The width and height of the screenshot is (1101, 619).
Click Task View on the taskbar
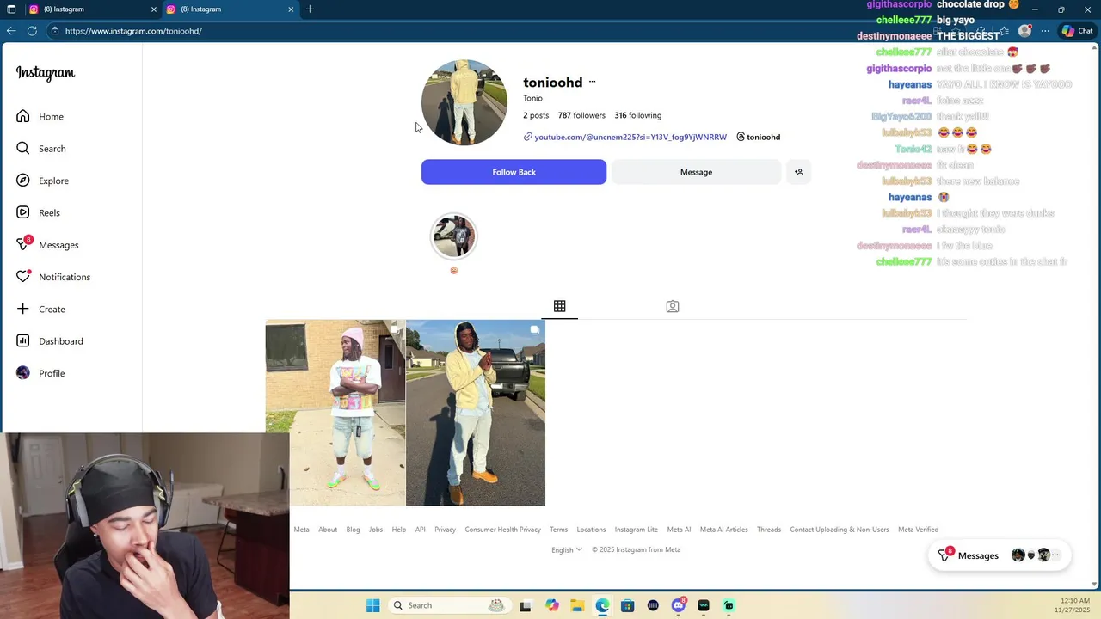(526, 605)
